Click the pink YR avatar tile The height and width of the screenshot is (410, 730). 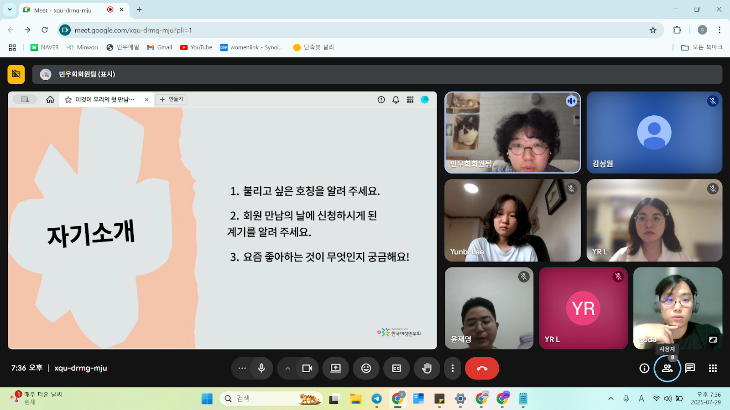pyautogui.click(x=583, y=308)
